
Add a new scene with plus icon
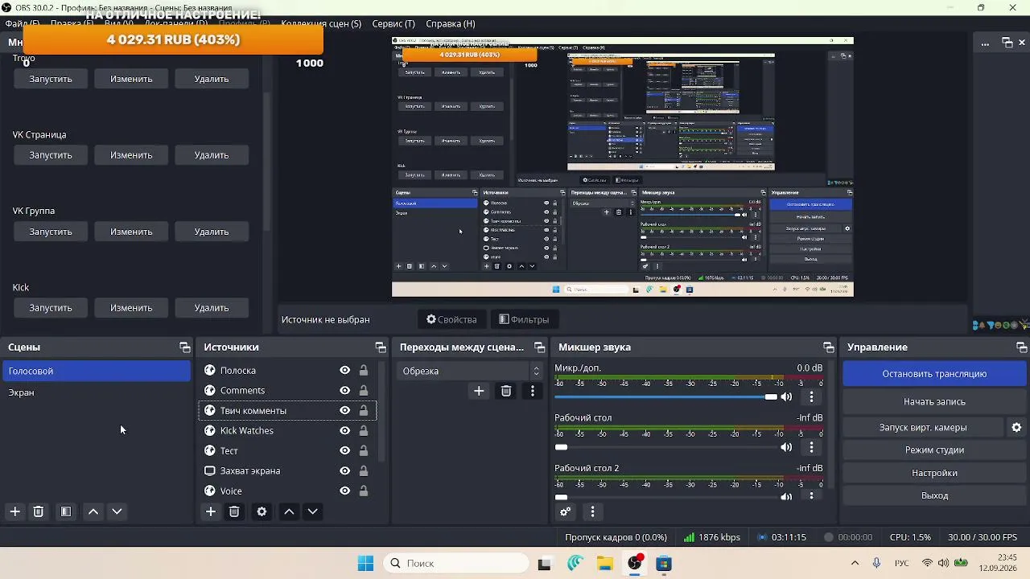pyautogui.click(x=14, y=511)
